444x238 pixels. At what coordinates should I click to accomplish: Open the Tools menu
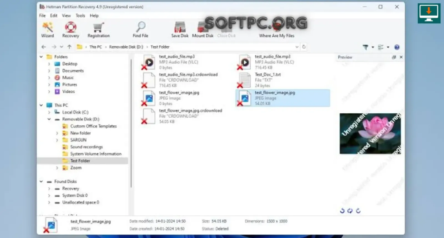[80, 16]
